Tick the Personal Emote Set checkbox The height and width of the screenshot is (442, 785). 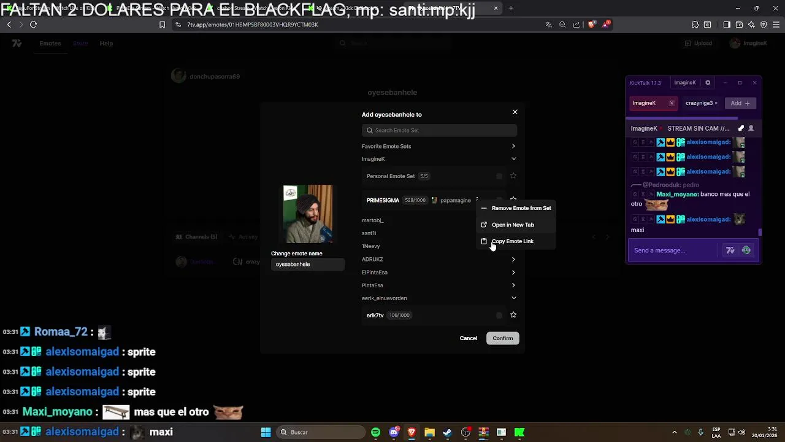click(499, 176)
